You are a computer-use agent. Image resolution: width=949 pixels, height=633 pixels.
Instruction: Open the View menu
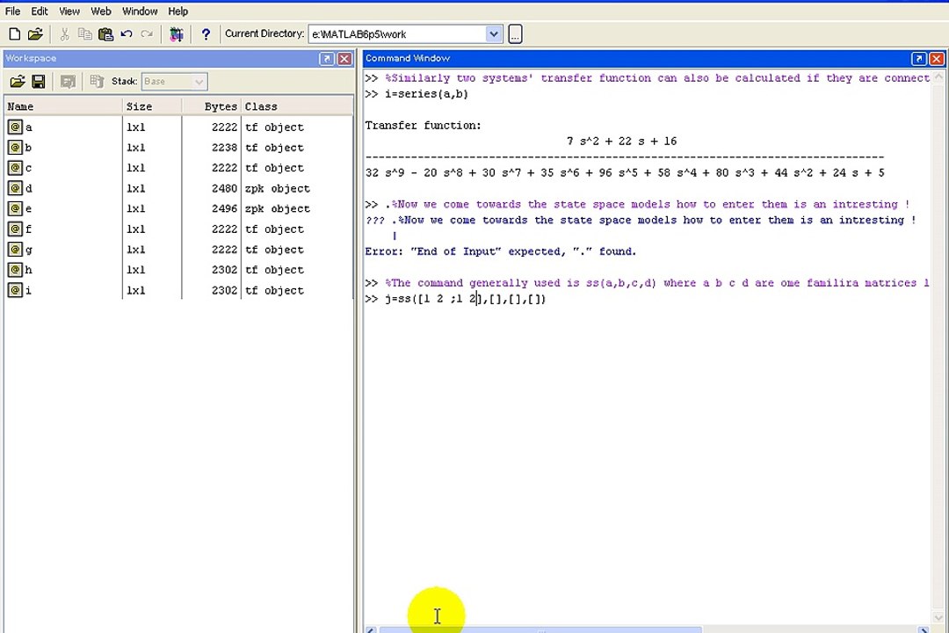tap(69, 11)
